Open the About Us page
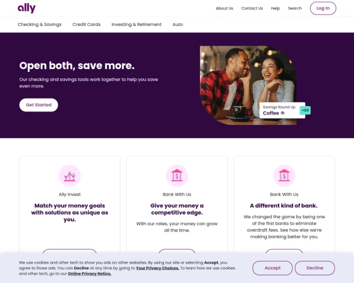This screenshot has width=354, height=283. pyautogui.click(x=224, y=8)
